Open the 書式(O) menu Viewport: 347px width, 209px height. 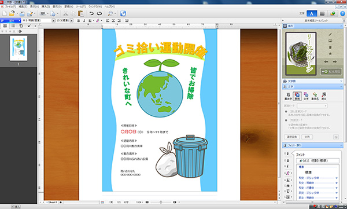[57, 6]
